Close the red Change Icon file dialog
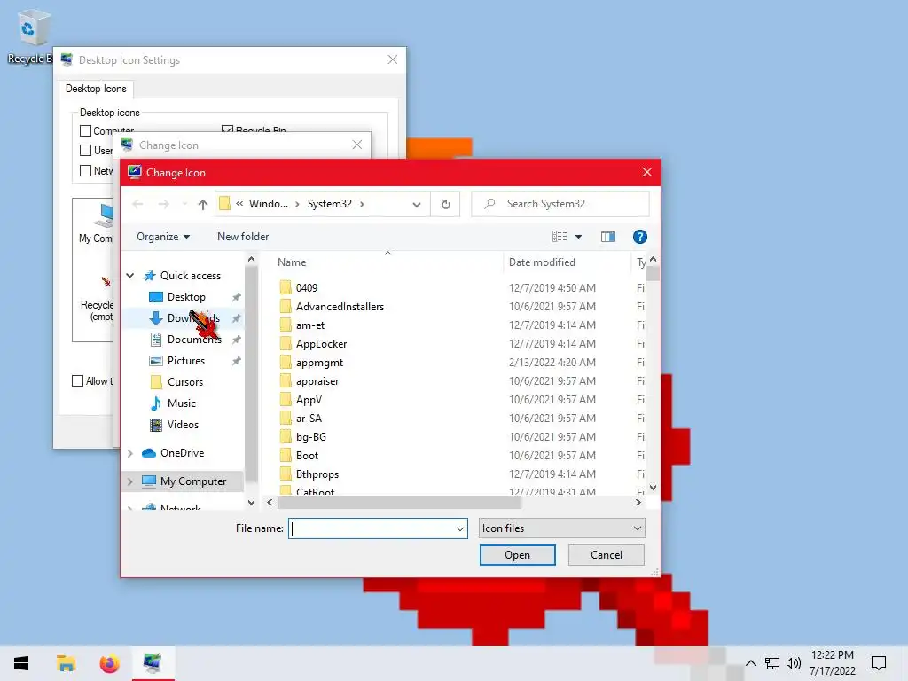The width and height of the screenshot is (908, 681). (646, 173)
